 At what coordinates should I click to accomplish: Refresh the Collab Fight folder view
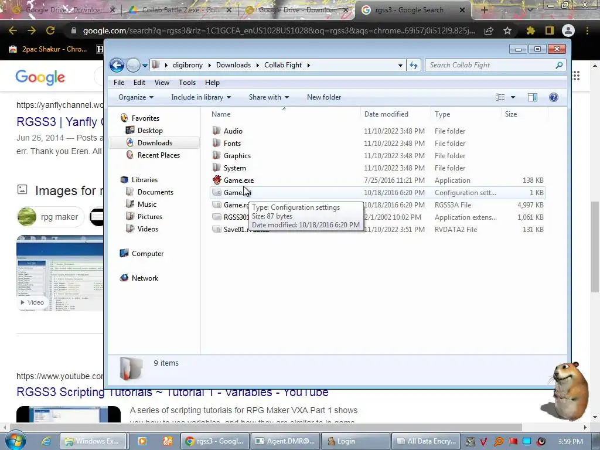pos(414,65)
